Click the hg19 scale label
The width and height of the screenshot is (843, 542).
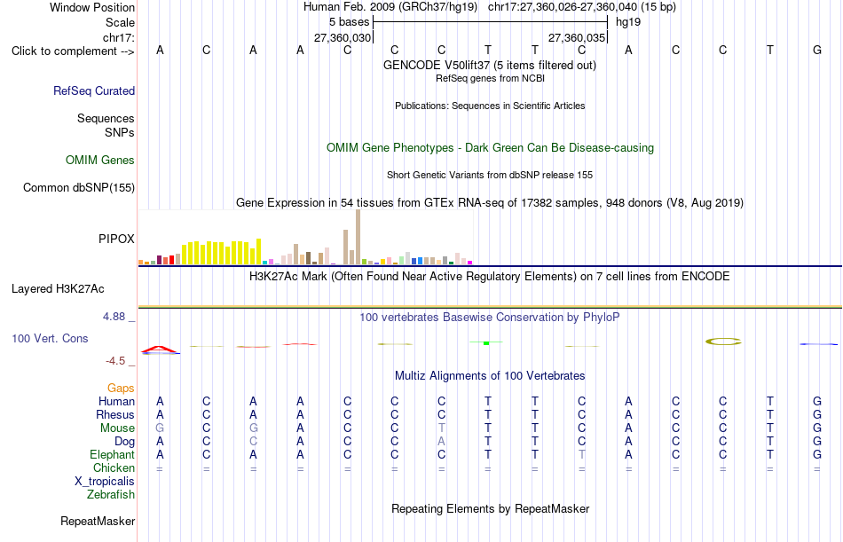(x=628, y=22)
